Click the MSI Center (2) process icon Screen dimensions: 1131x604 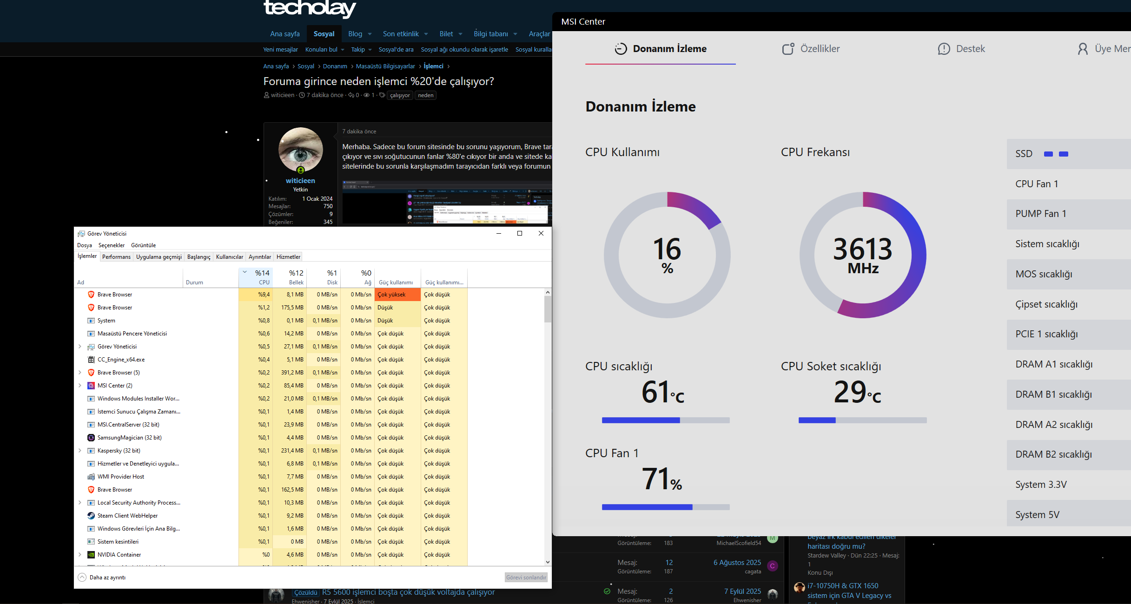pyautogui.click(x=91, y=386)
